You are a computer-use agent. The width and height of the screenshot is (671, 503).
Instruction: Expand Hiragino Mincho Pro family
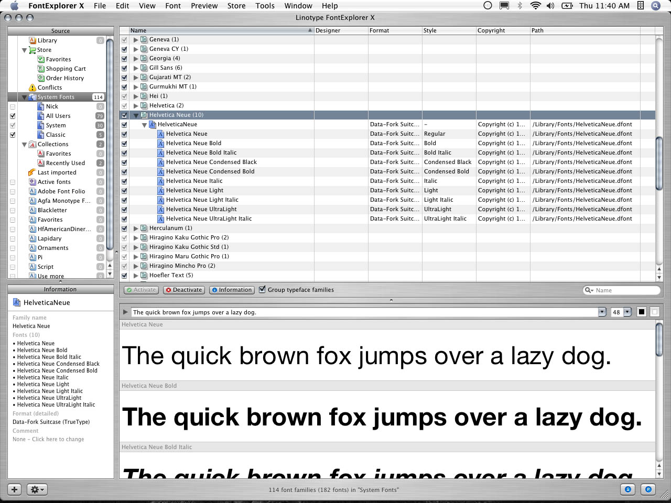click(x=136, y=266)
